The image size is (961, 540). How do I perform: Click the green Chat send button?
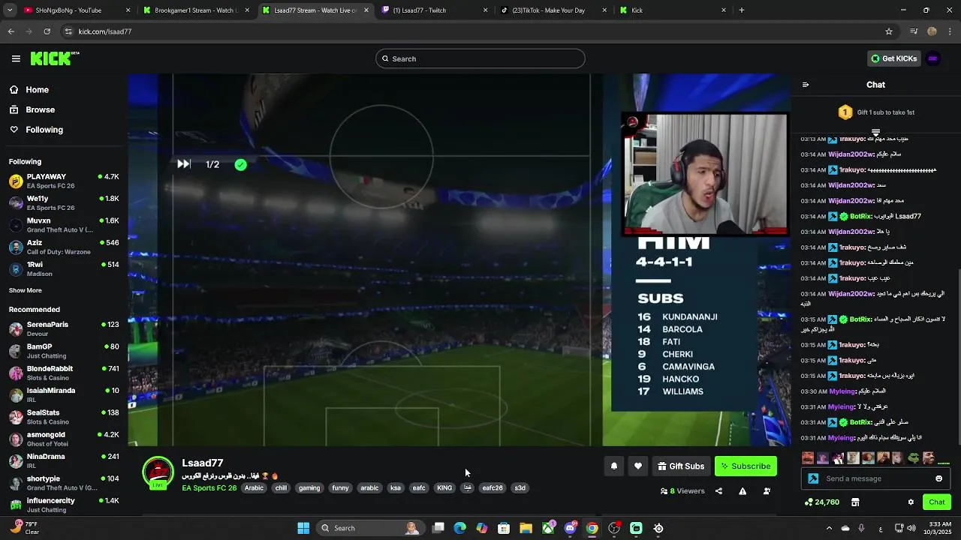click(x=937, y=502)
